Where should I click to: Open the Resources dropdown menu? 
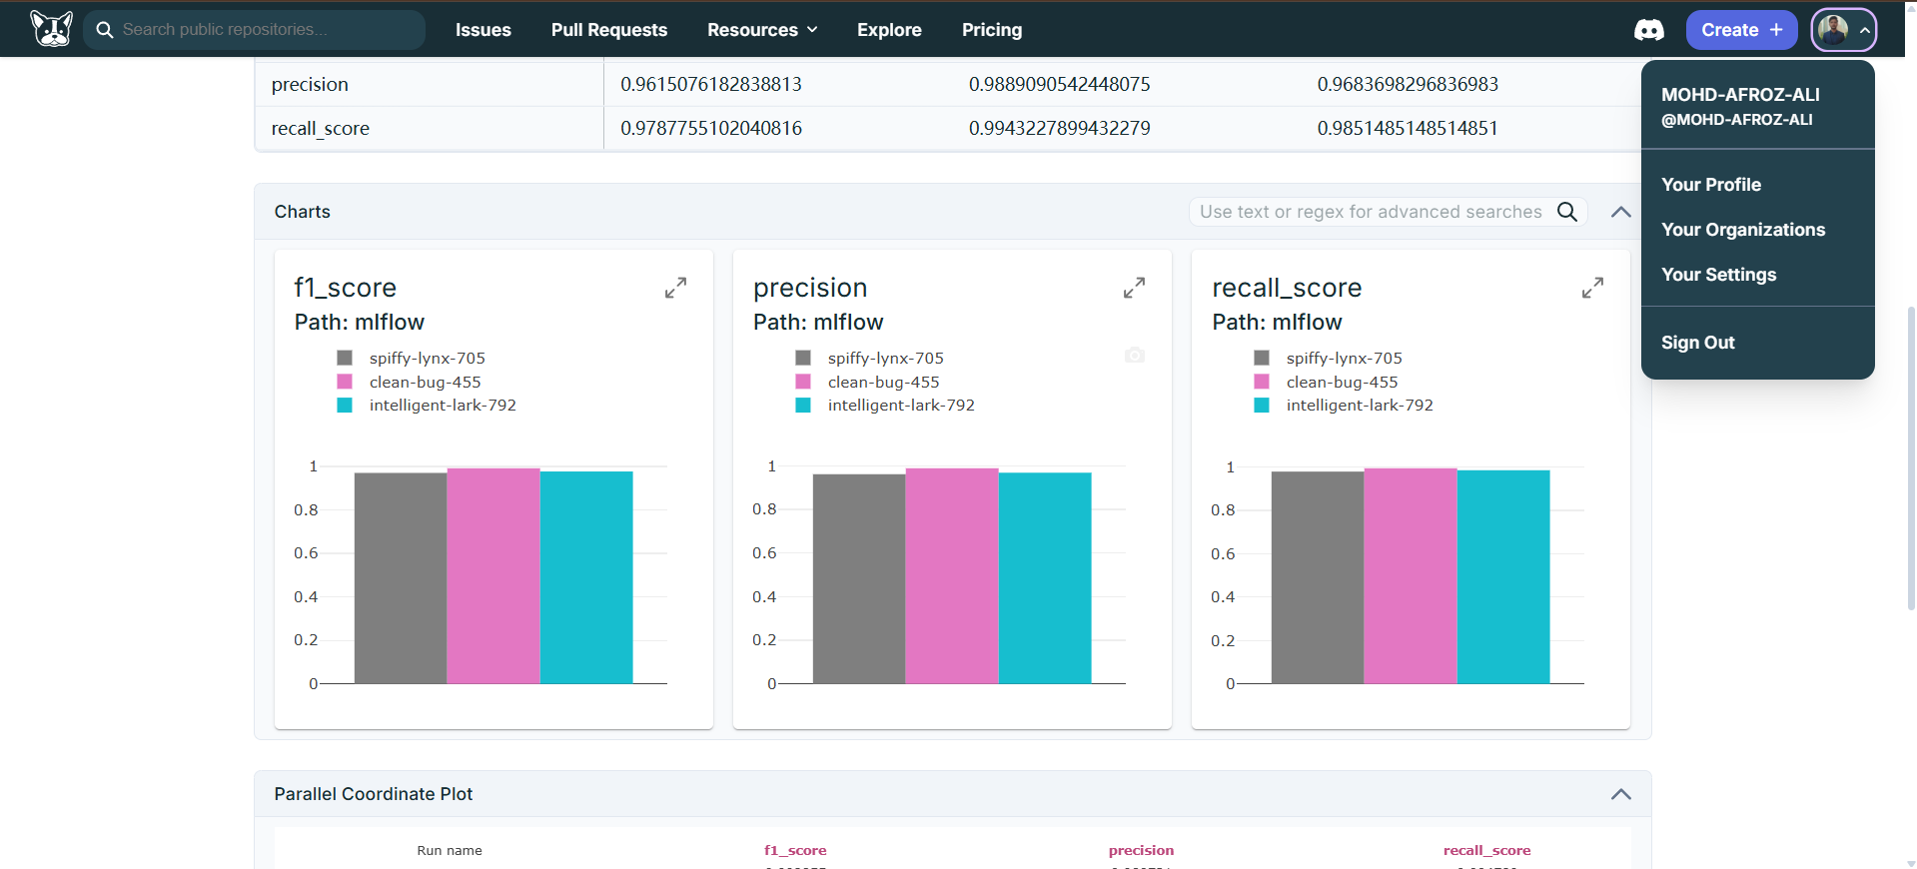click(761, 30)
